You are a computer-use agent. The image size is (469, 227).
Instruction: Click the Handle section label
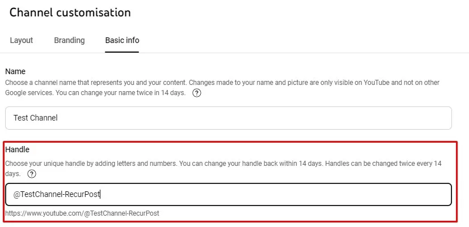18,149
